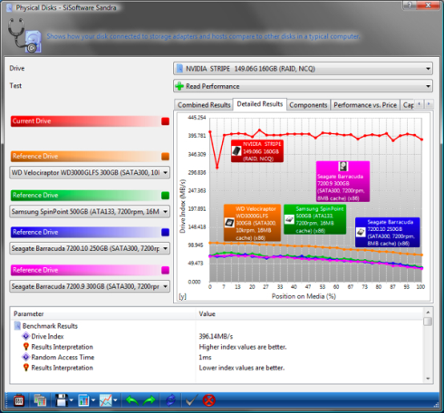
Task: Click the results list scroll down arrow
Action: 428,379
